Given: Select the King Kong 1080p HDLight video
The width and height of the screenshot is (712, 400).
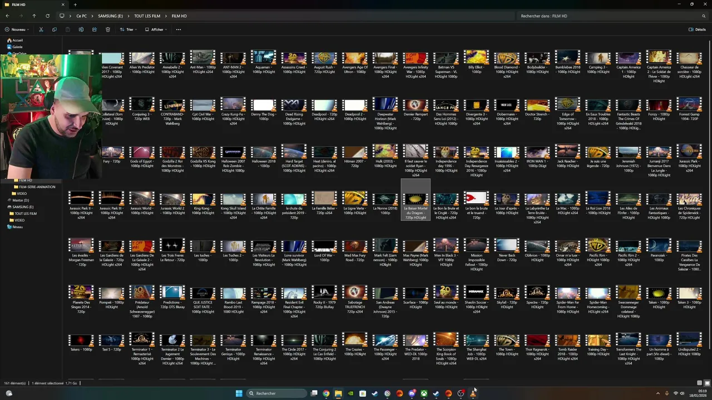Looking at the screenshot, I should pos(202,203).
